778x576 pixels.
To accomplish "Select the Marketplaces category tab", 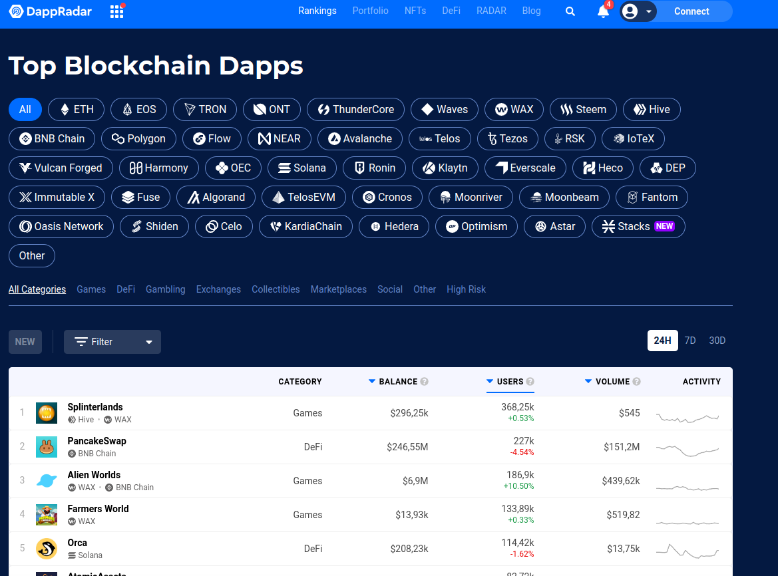I will (x=339, y=289).
